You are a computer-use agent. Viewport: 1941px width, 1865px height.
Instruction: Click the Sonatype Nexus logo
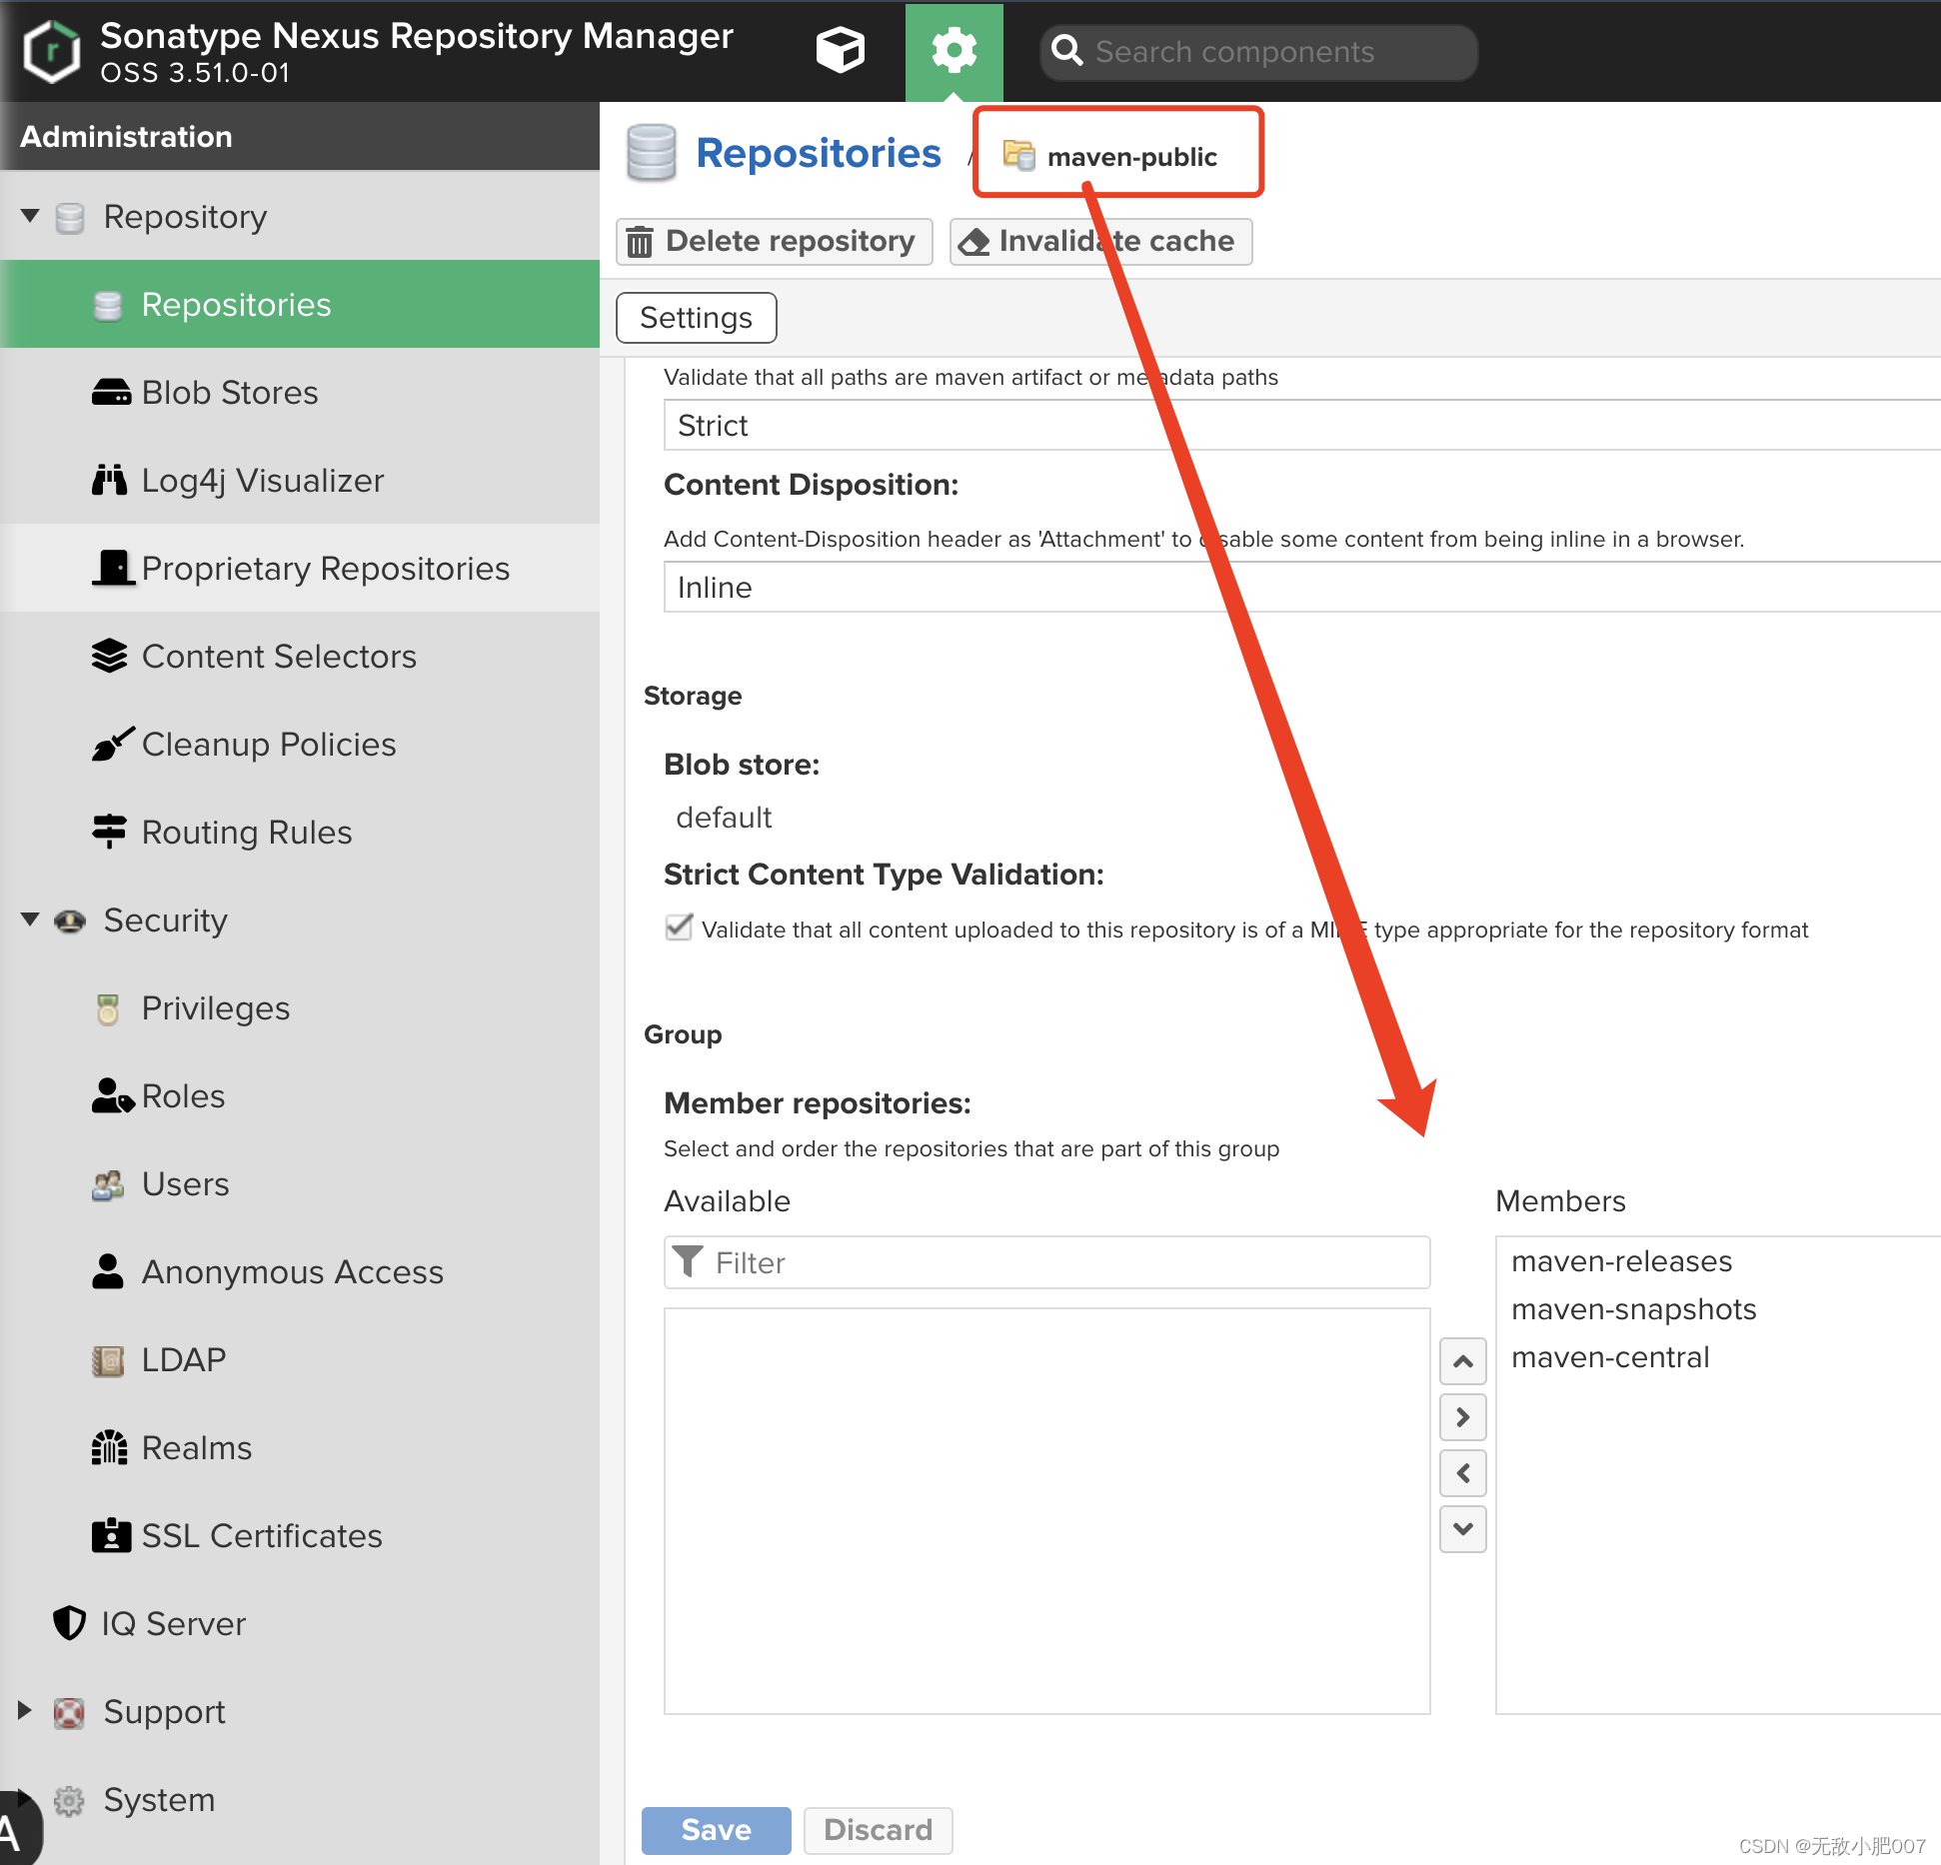tap(50, 50)
